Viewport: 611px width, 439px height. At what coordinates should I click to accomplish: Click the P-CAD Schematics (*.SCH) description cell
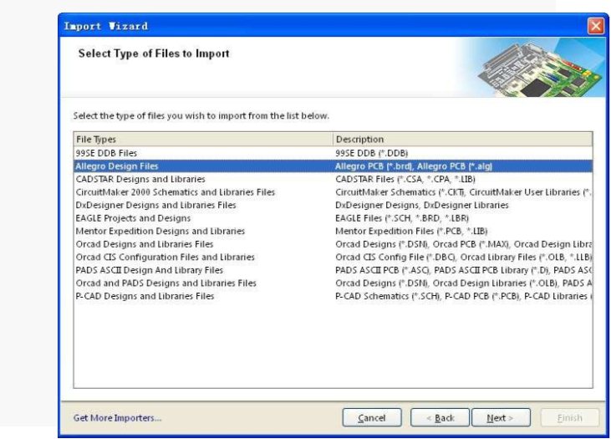(x=463, y=296)
